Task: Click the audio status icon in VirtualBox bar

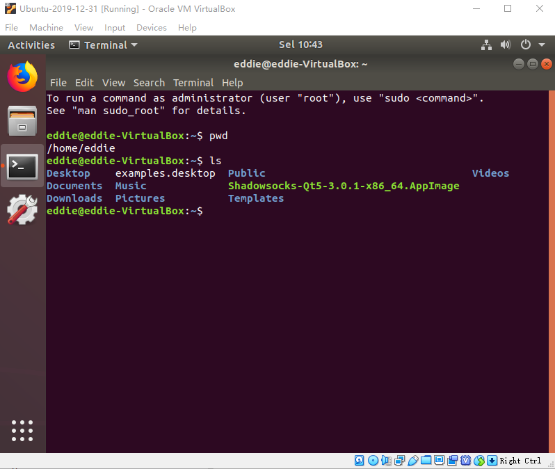Action: 386,461
